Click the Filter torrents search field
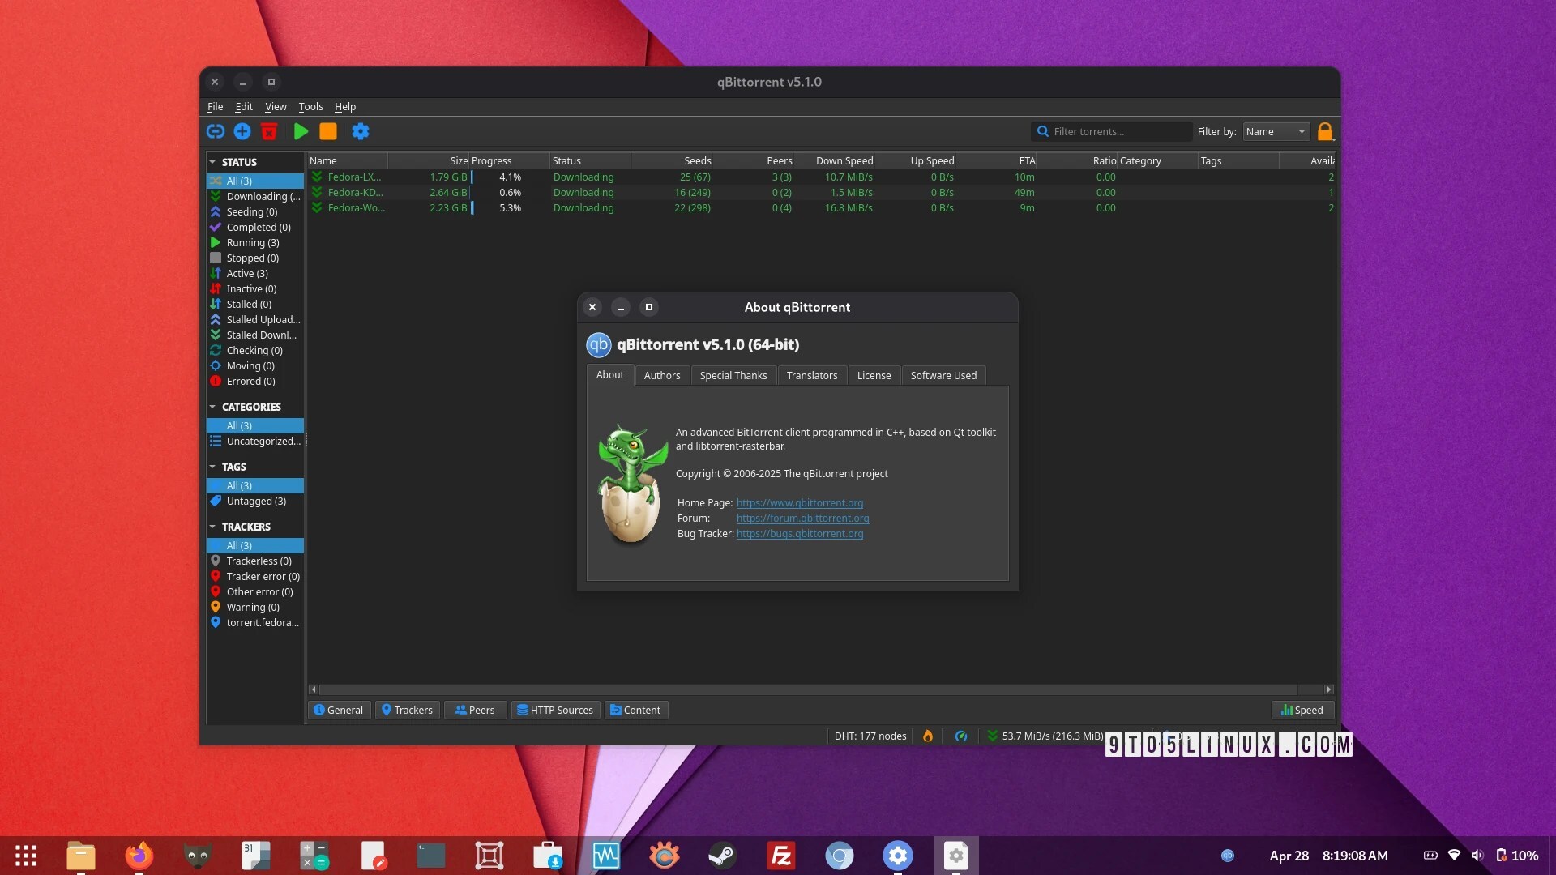 click(1111, 131)
